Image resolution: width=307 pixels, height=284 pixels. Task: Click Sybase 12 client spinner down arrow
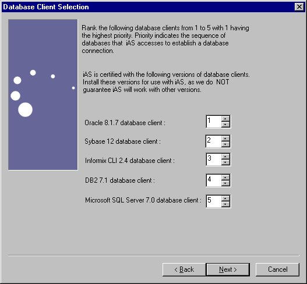225,144
